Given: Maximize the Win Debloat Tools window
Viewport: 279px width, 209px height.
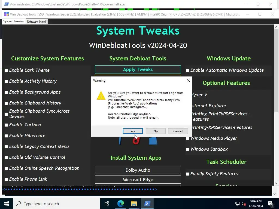Looking at the screenshot, I should click(x=260, y=14).
